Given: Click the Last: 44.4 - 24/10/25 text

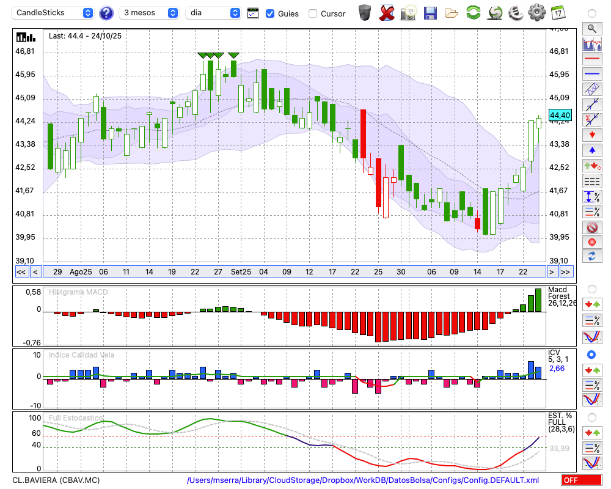Looking at the screenshot, I should [85, 36].
